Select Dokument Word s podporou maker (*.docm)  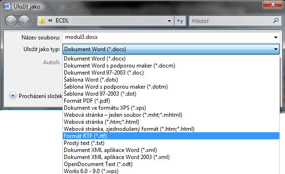[171, 66]
